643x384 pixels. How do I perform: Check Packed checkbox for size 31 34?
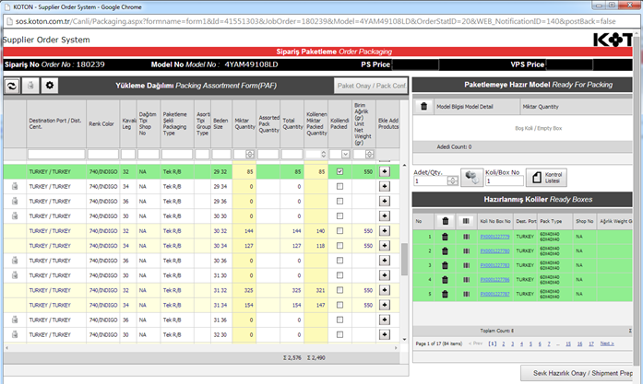point(339,305)
